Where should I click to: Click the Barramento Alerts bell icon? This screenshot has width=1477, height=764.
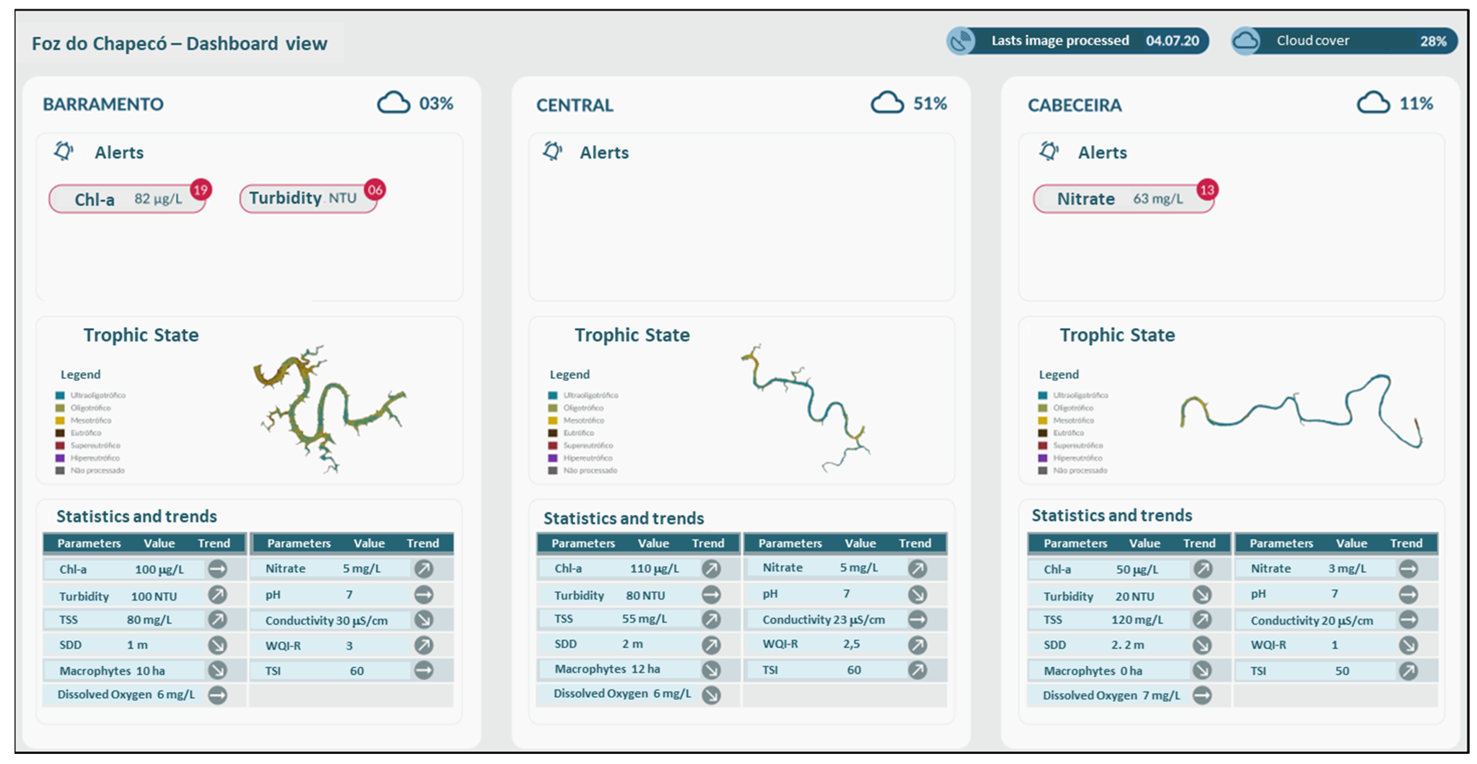coord(63,151)
